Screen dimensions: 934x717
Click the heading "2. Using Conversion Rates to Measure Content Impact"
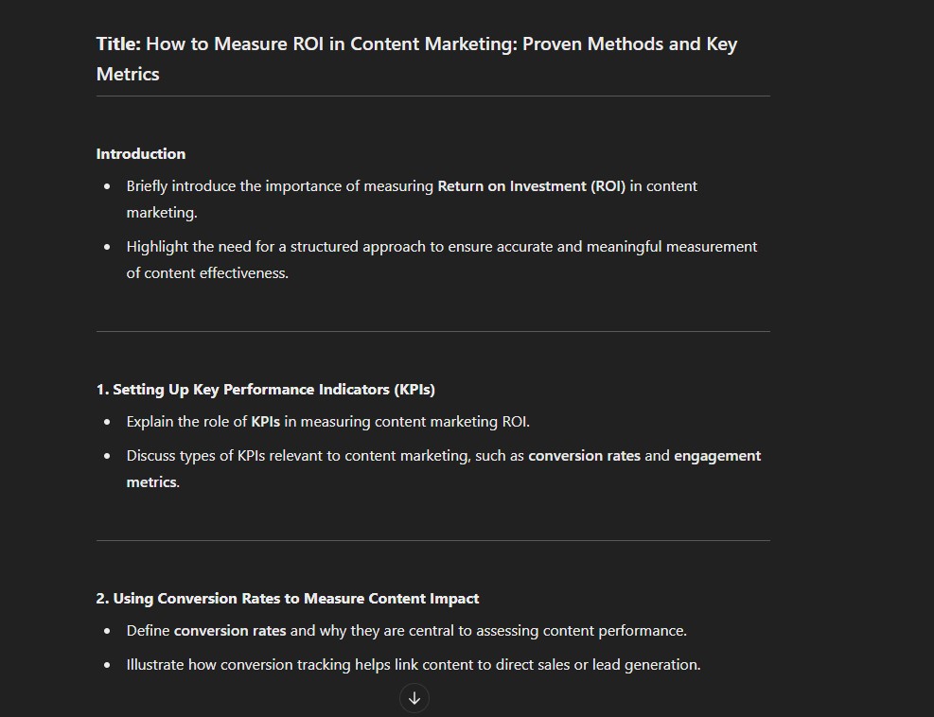[288, 599]
